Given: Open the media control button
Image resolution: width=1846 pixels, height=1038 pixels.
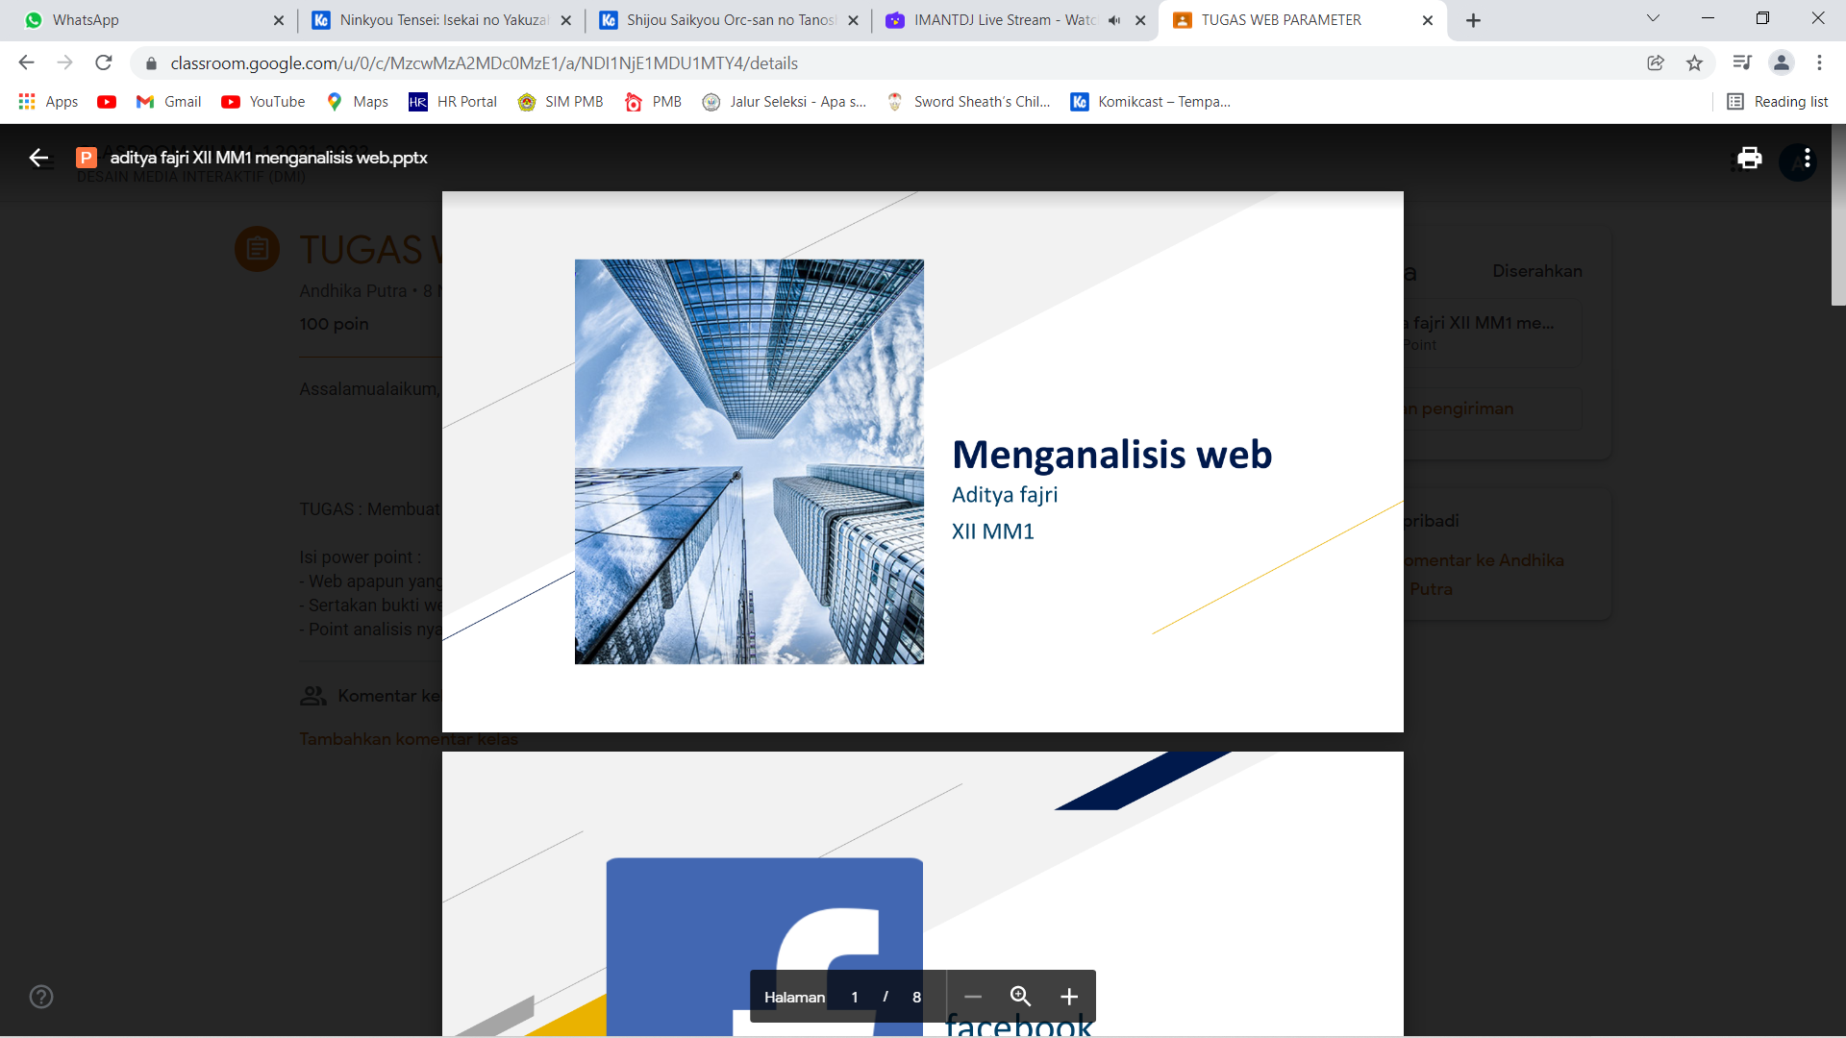Looking at the screenshot, I should pyautogui.click(x=1742, y=63).
